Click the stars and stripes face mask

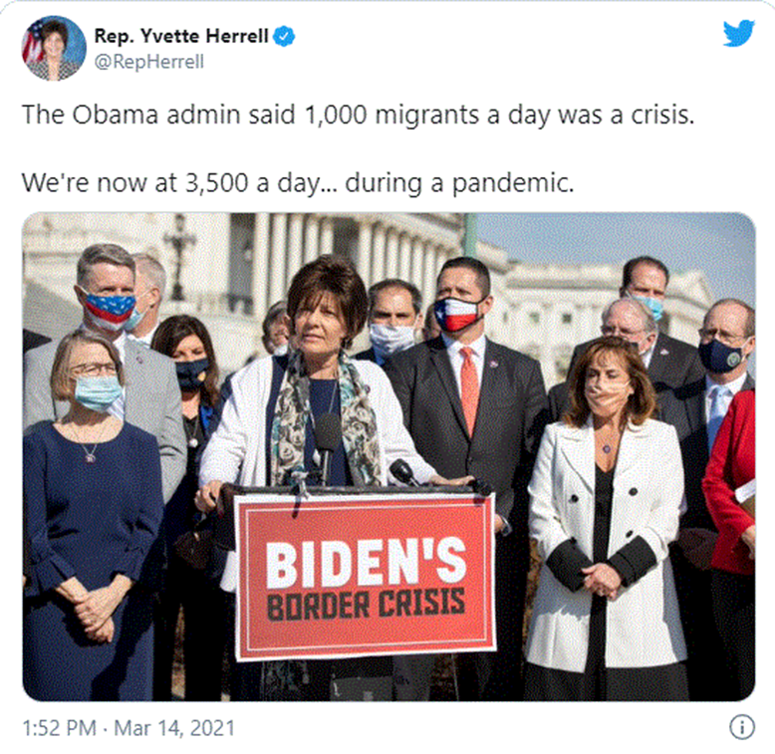[109, 308]
